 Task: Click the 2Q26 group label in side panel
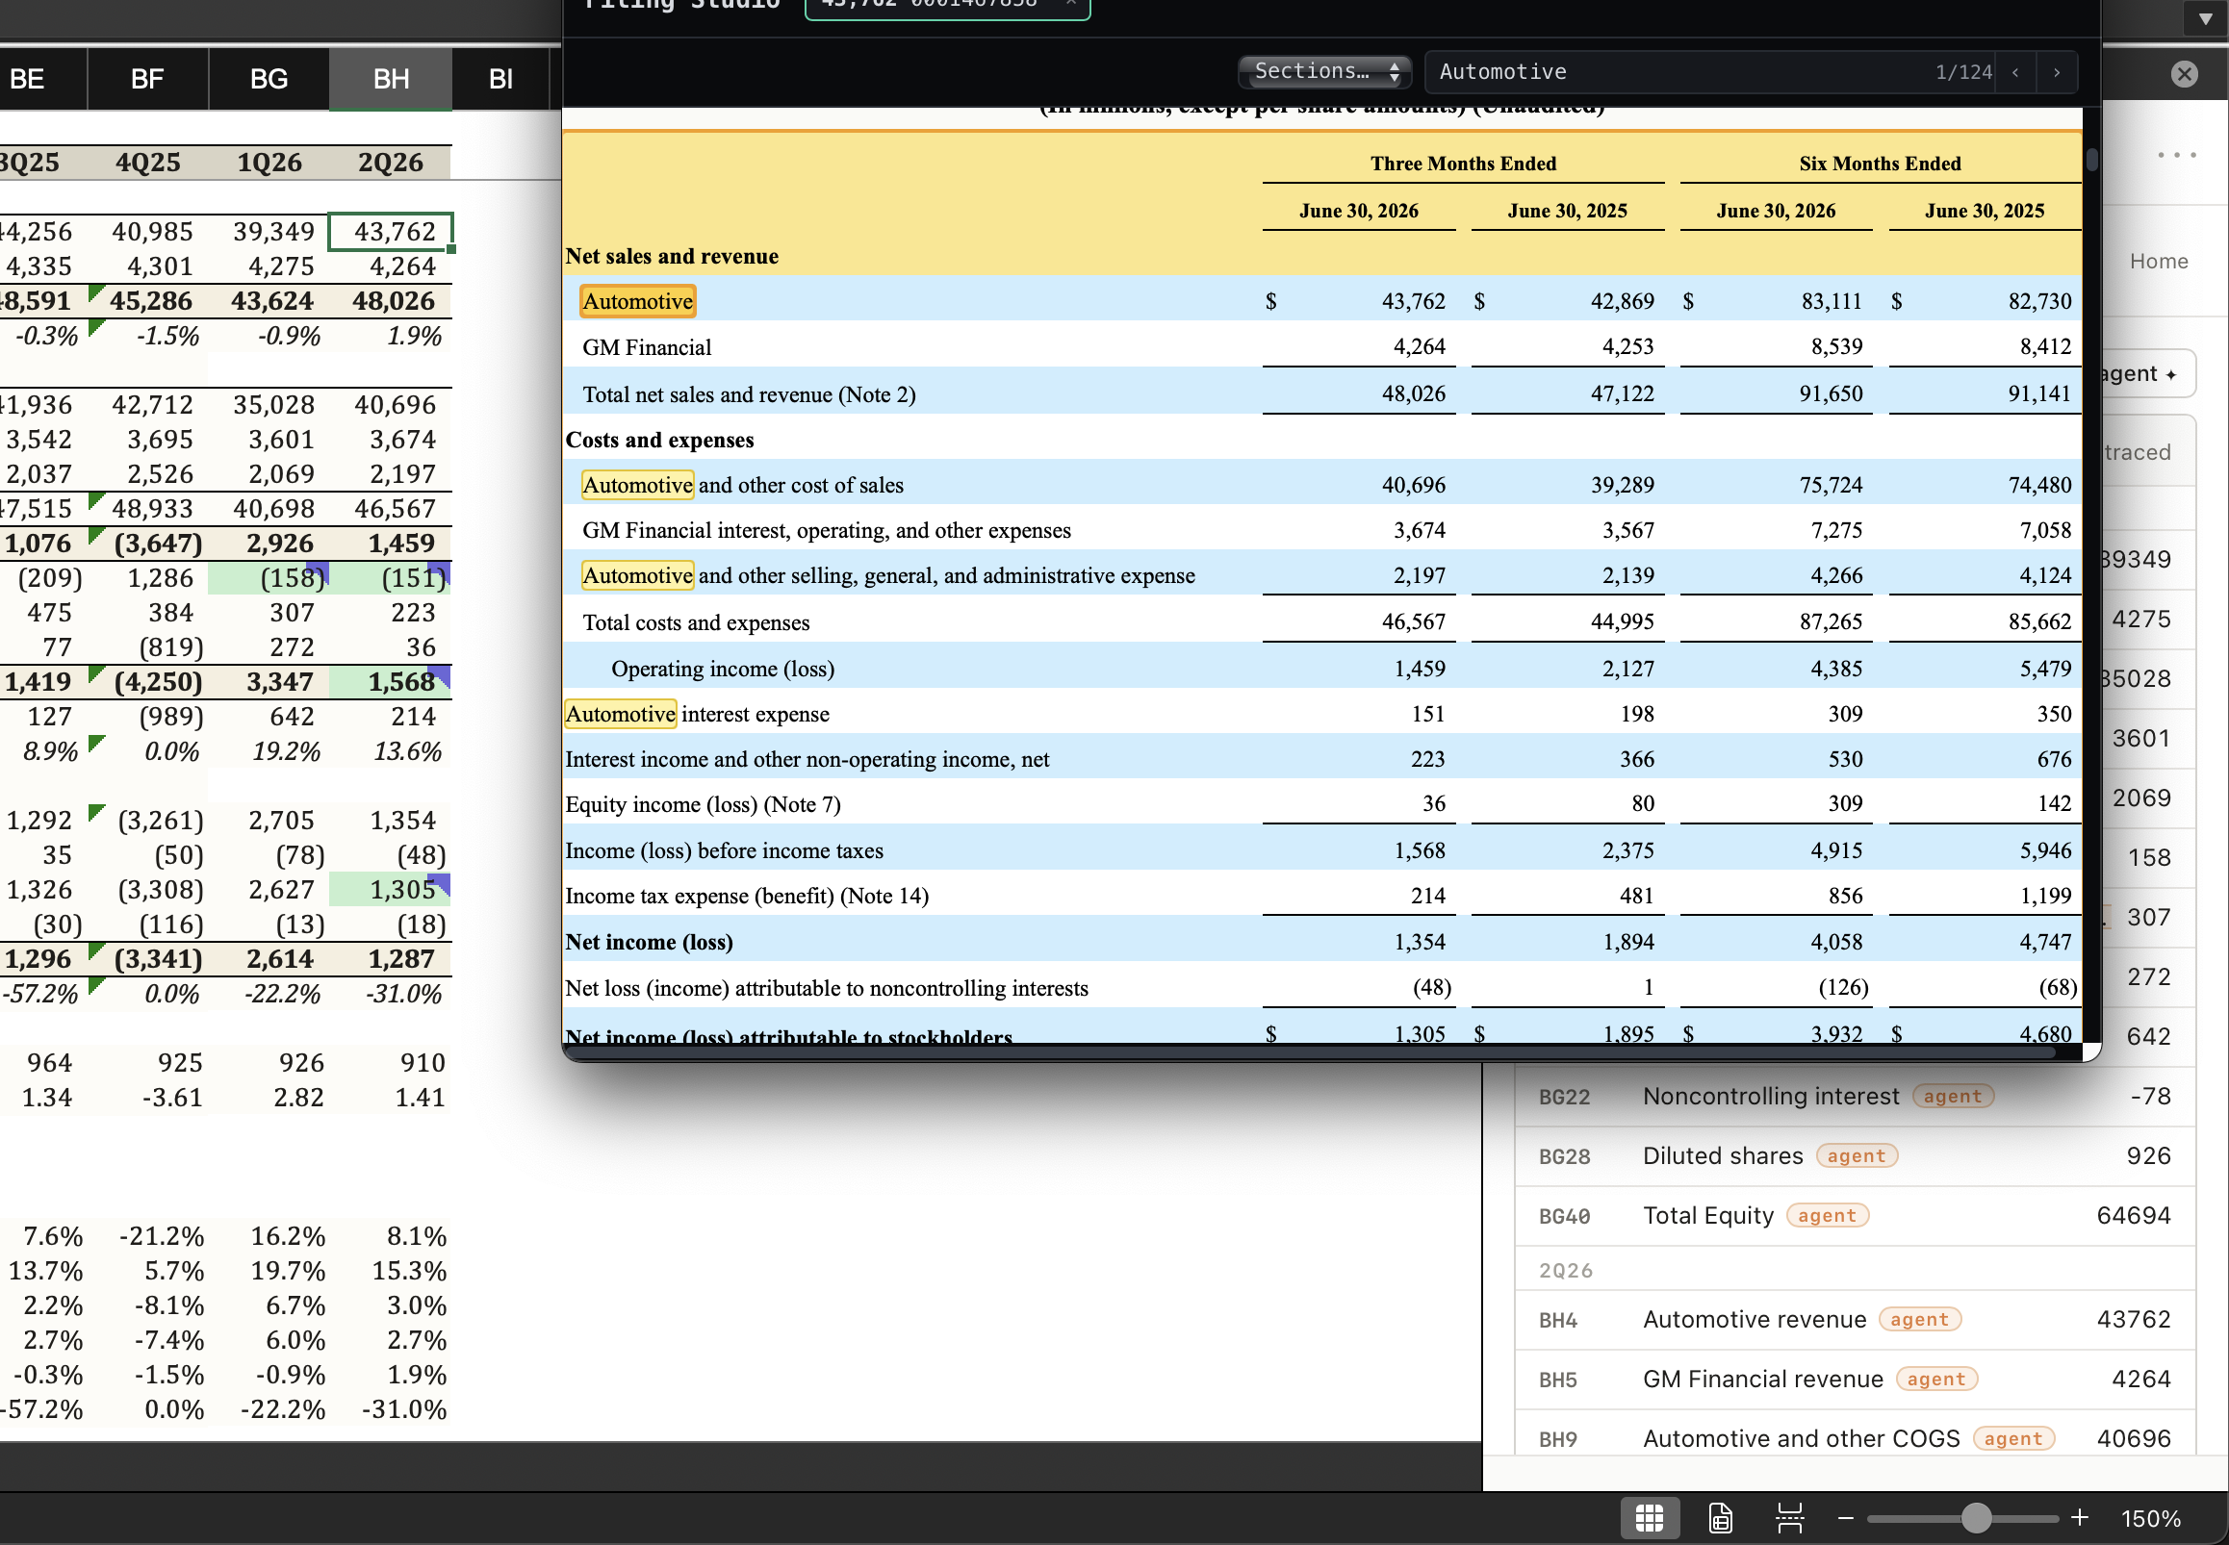click(x=1565, y=1271)
